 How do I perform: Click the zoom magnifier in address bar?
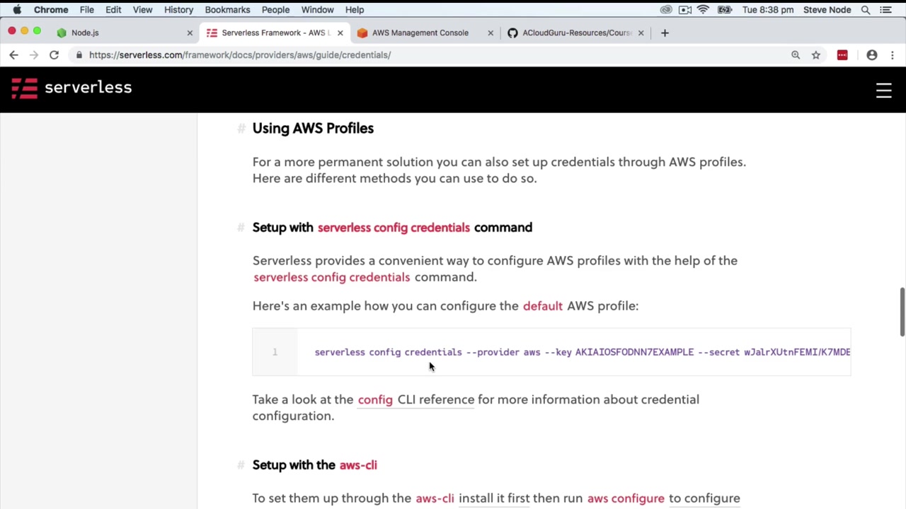[x=796, y=54]
